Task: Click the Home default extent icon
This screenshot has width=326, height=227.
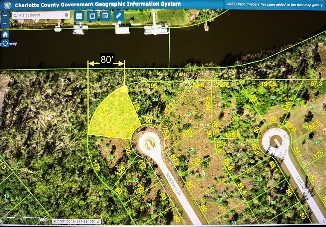Action: pos(5,34)
